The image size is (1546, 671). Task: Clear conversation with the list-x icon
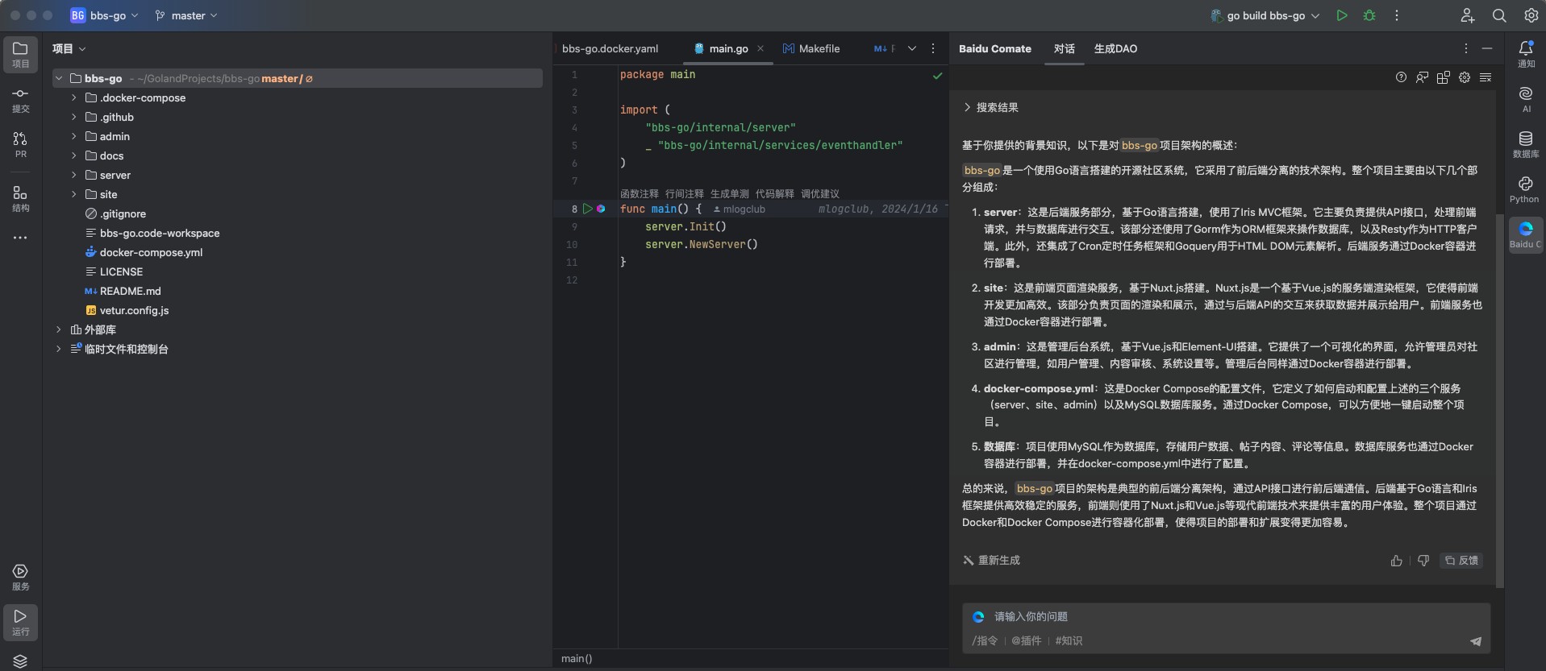1486,77
